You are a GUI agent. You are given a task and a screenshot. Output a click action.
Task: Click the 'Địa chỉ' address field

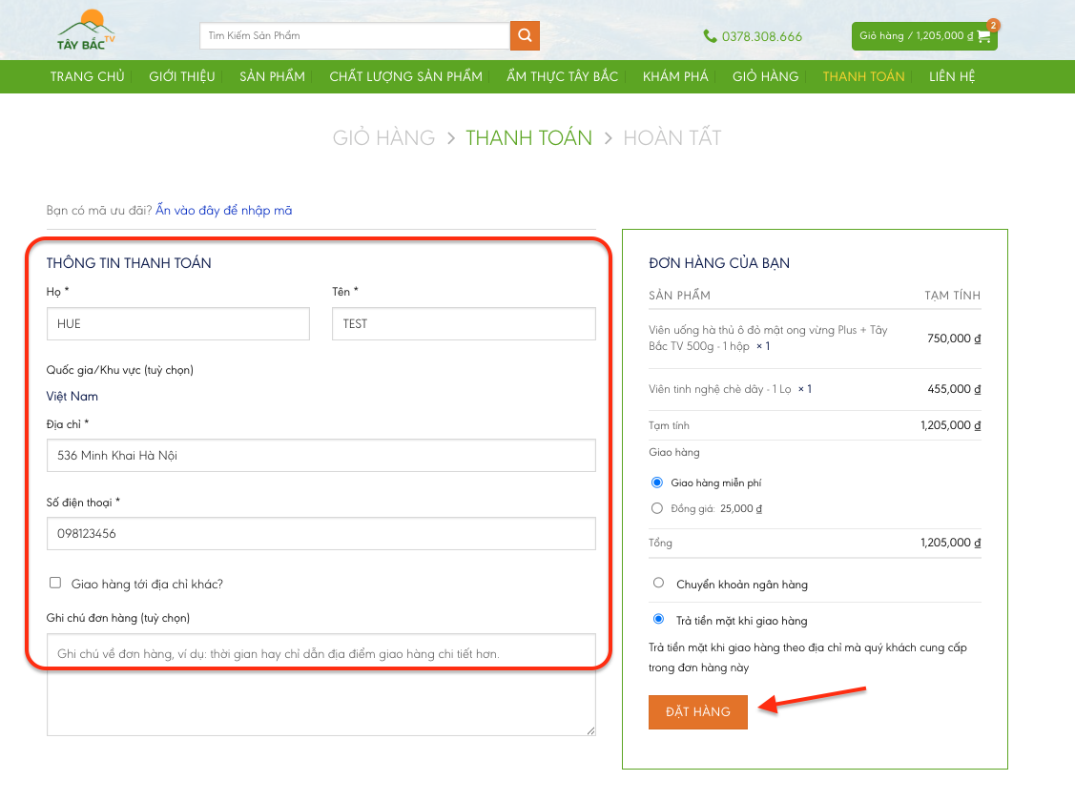tap(320, 456)
